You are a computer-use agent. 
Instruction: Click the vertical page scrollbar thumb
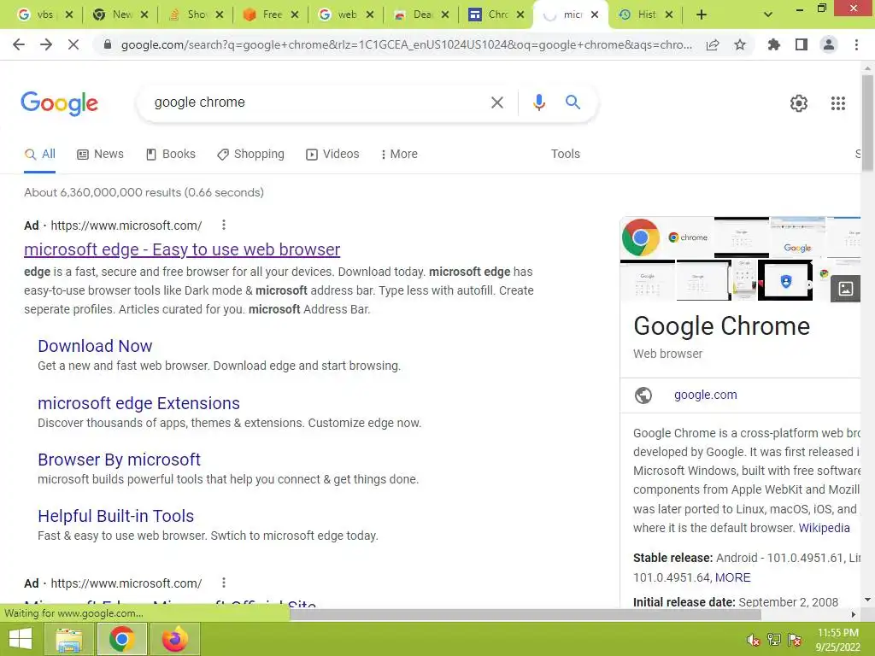click(x=867, y=123)
